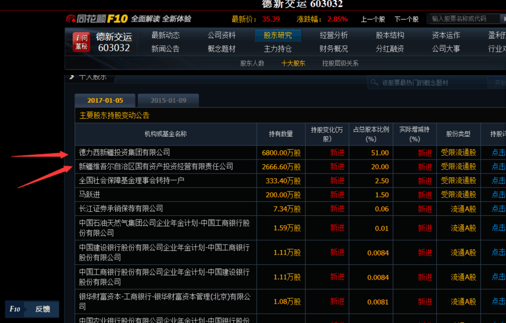Switch to 股东人数 sub-tab
The height and width of the screenshot is (323, 506).
point(252,63)
